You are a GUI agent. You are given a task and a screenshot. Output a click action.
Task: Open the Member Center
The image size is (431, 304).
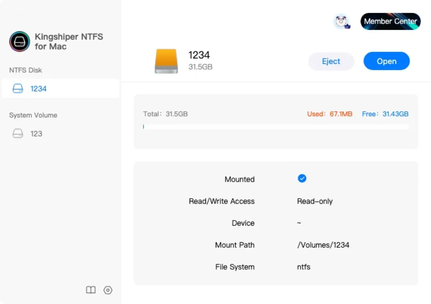pyautogui.click(x=390, y=22)
